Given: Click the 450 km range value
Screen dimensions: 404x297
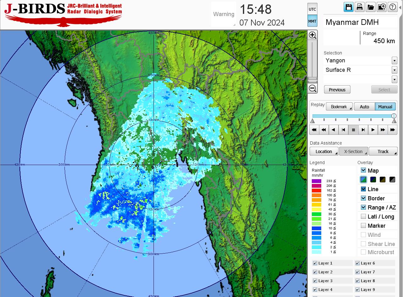Looking at the screenshot, I should (x=384, y=41).
